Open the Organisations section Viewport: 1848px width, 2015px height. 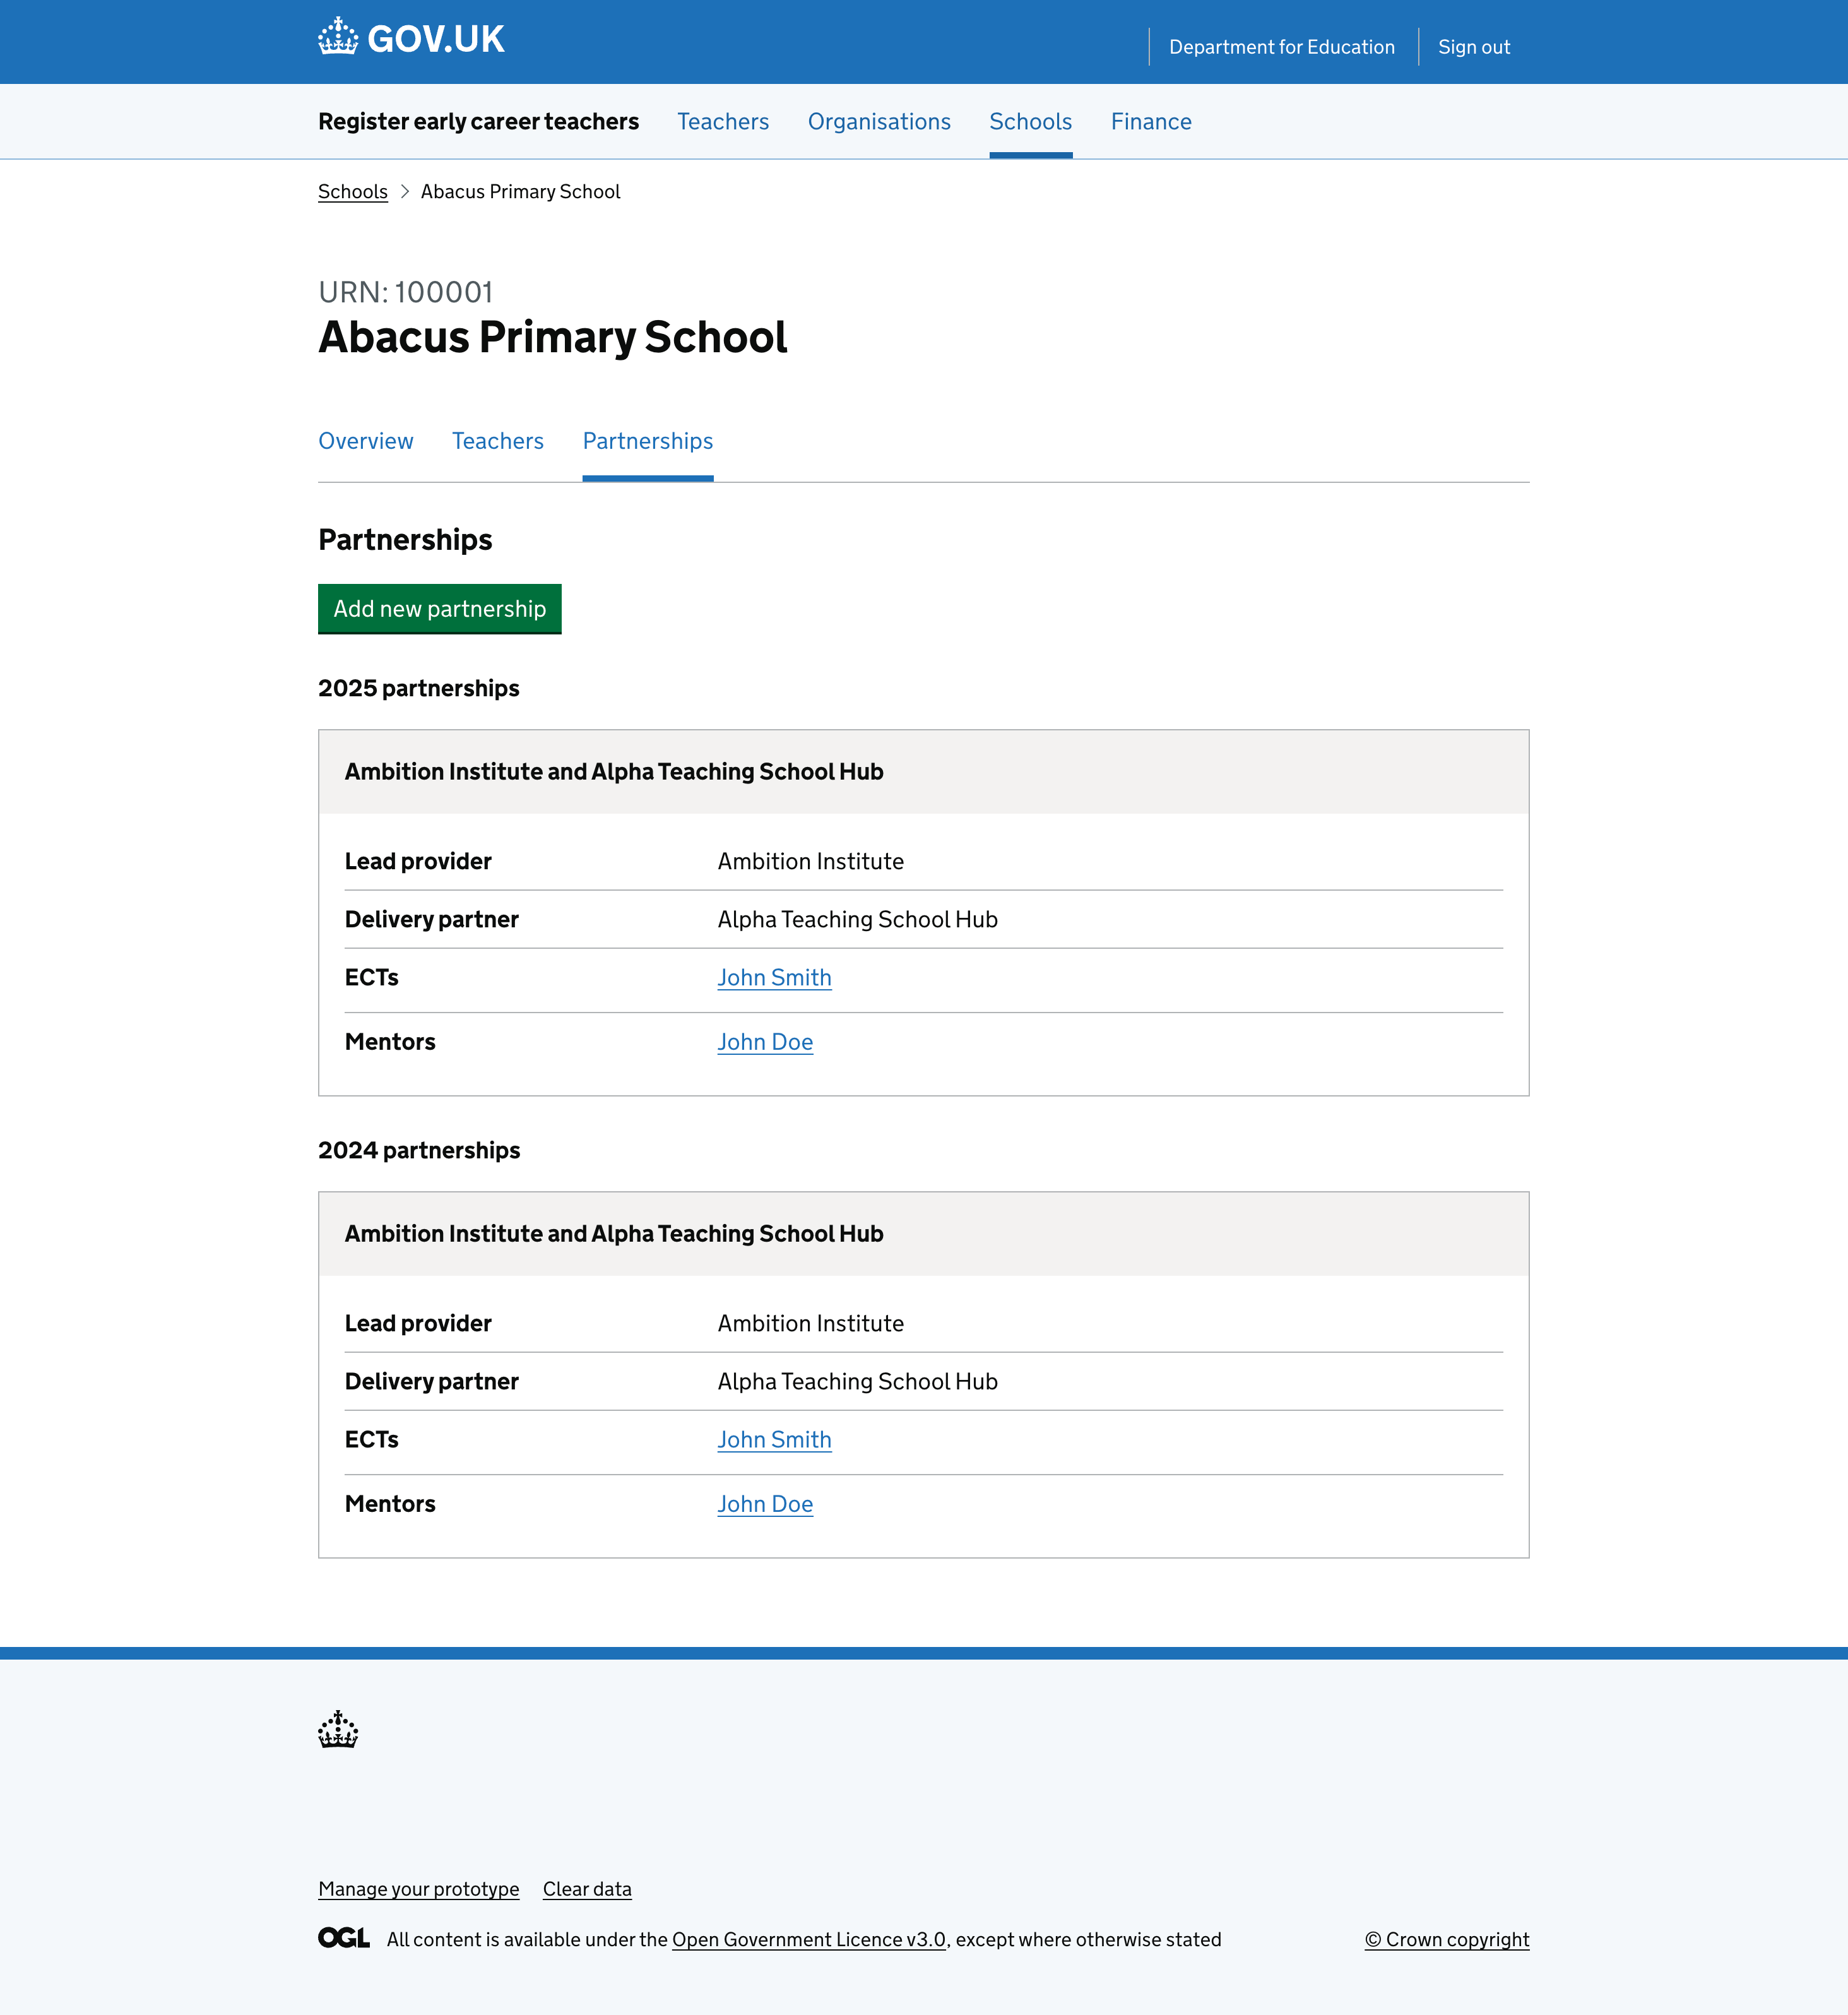[879, 121]
